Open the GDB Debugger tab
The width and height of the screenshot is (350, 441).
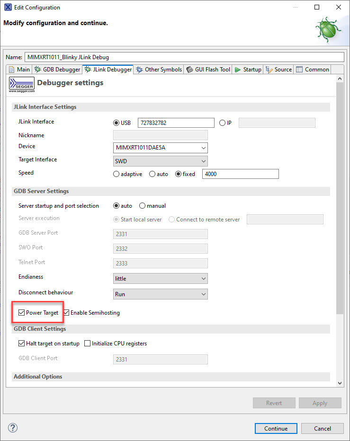pyautogui.click(x=57, y=70)
